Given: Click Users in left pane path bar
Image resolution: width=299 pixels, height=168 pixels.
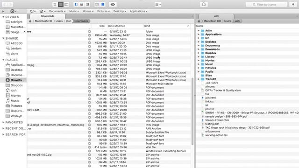Looking at the screenshot, I should pyautogui.click(x=59, y=21).
